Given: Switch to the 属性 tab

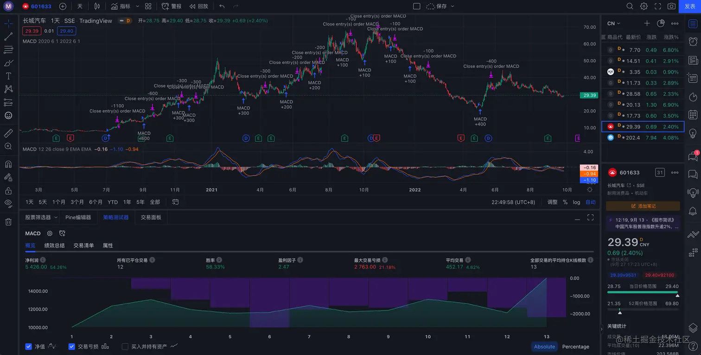Looking at the screenshot, I should [x=108, y=245].
